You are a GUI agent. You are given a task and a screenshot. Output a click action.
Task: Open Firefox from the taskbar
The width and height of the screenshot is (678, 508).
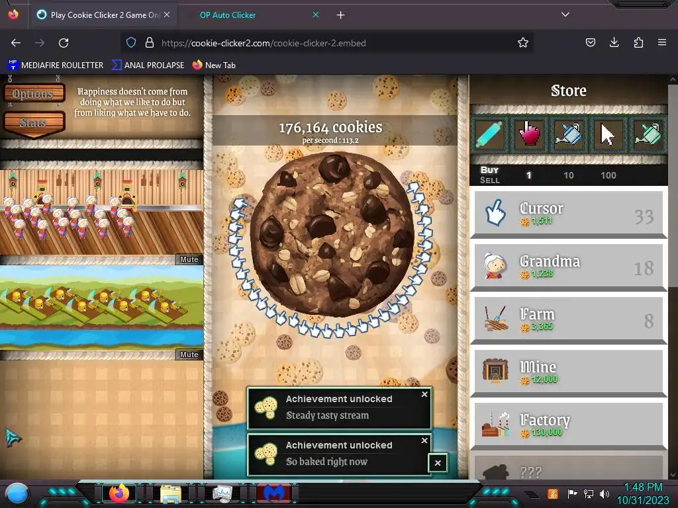(119, 493)
